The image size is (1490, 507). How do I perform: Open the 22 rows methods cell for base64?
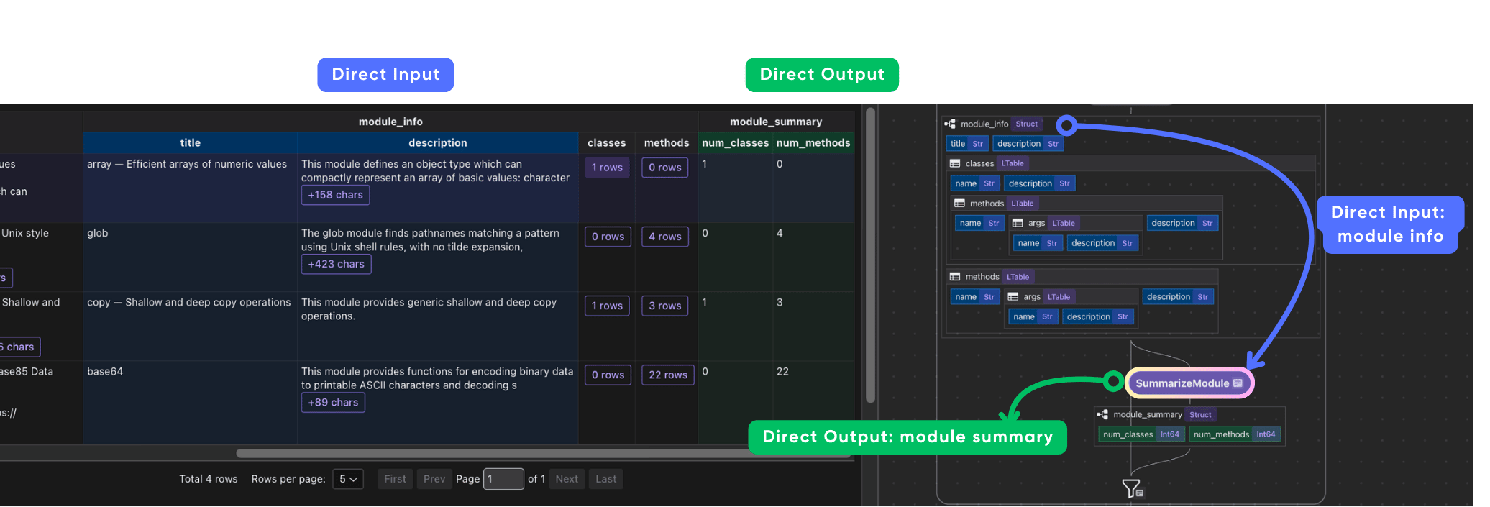coord(667,375)
